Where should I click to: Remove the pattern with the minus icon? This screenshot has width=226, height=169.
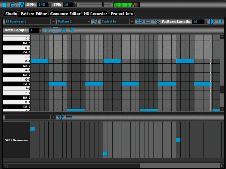pyautogui.click(x=148, y=22)
